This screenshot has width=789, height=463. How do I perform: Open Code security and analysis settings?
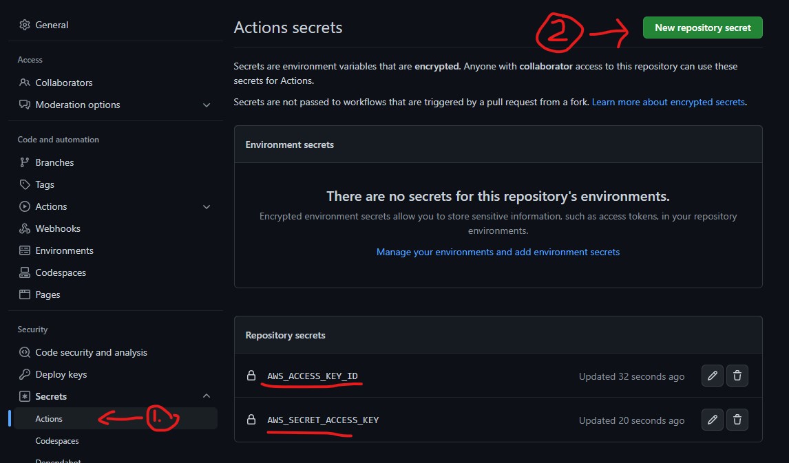point(91,352)
